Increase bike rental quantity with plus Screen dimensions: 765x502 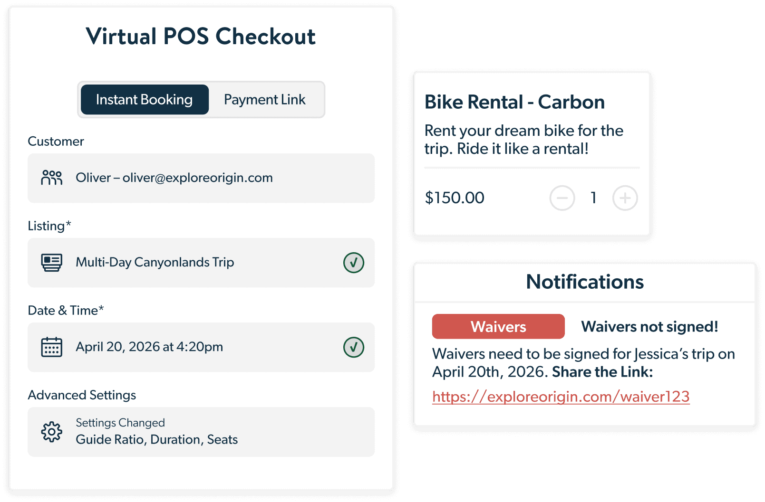(625, 198)
